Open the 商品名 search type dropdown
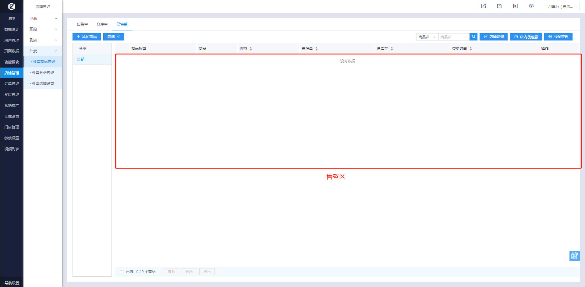This screenshot has height=287, width=585. pyautogui.click(x=427, y=37)
